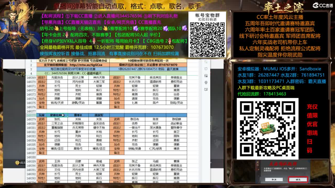The image size is (335, 188).
Task: Click the gear-shaped icon on the right sidebar
Action: [x=206, y=82]
